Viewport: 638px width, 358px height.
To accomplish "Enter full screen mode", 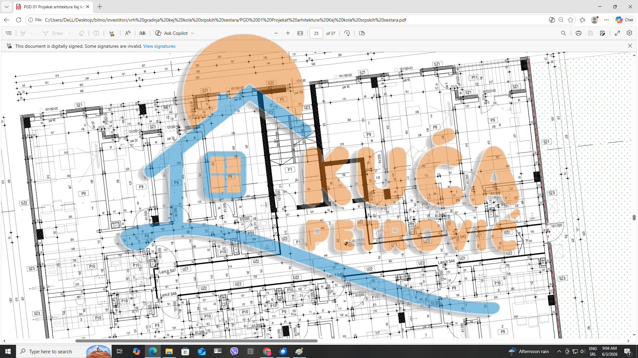I will click(617, 33).
